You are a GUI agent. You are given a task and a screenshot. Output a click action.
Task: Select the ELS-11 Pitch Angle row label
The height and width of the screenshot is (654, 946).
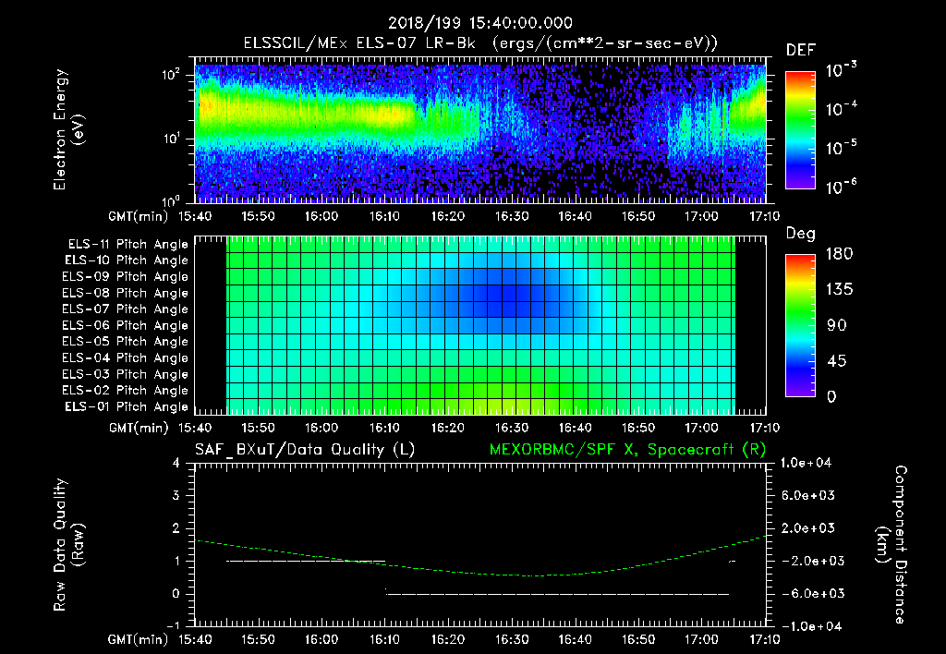127,245
